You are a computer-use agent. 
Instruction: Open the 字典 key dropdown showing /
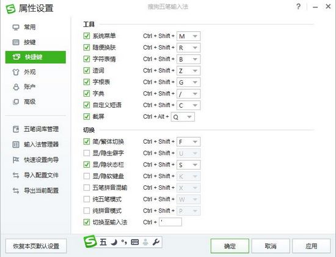189,94
